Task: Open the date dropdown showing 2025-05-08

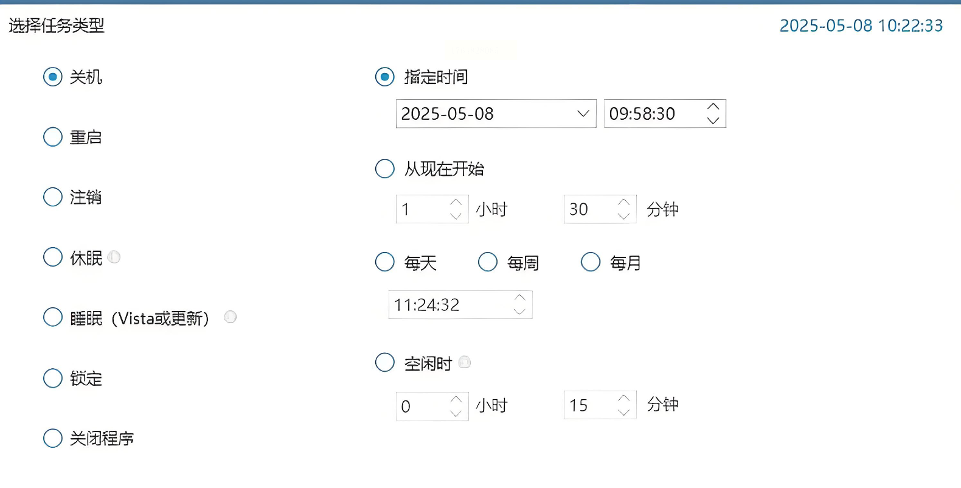Action: point(583,114)
